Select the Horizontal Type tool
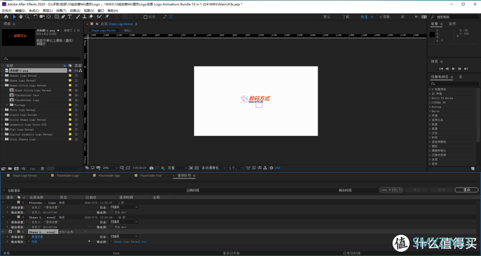 point(69,17)
